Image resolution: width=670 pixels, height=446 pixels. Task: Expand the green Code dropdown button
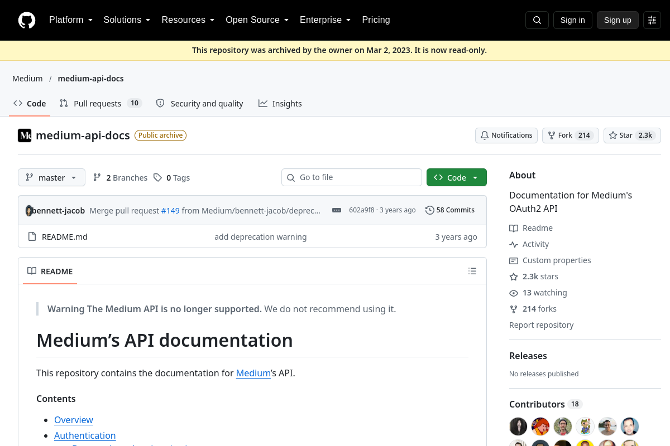point(457,177)
